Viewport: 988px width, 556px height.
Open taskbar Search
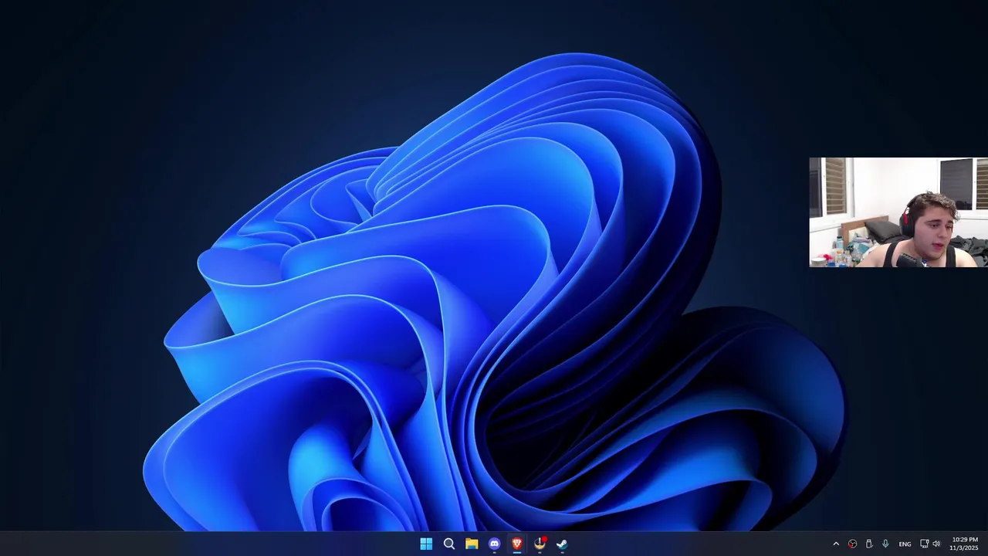tap(448, 544)
